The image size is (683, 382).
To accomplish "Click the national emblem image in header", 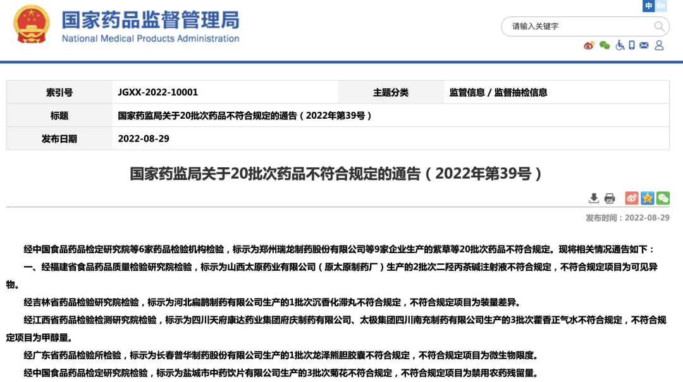I will point(32,25).
